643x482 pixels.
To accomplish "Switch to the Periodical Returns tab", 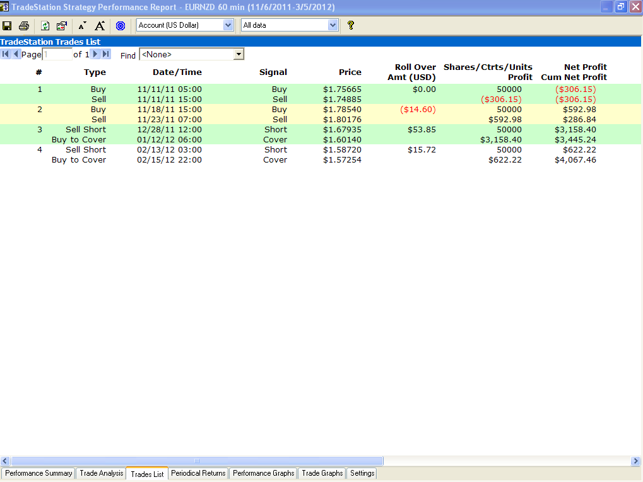I will (198, 473).
